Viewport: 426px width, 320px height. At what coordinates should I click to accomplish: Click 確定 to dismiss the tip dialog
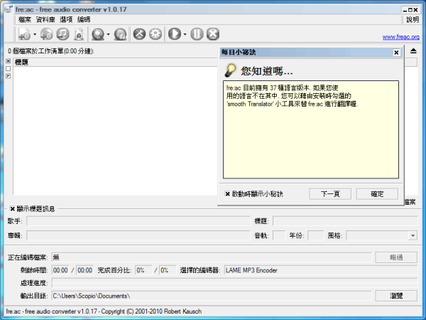(377, 193)
